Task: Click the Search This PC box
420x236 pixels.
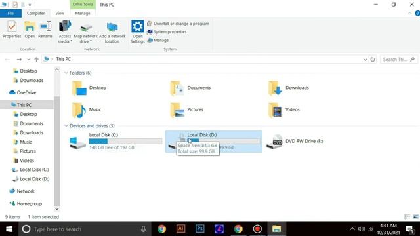Action: (x=399, y=60)
